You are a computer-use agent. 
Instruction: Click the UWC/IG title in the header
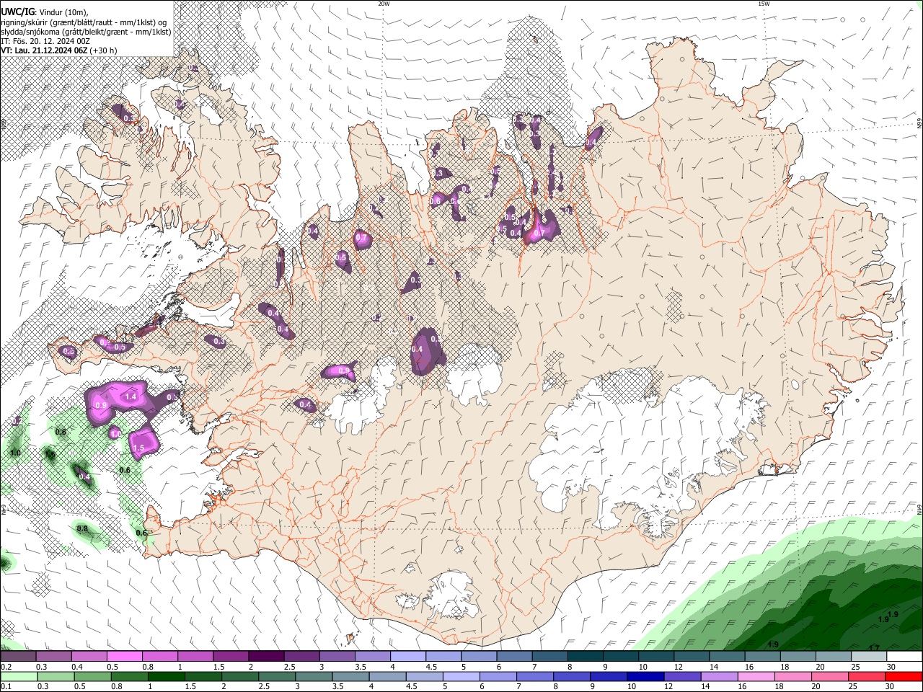[x=17, y=12]
